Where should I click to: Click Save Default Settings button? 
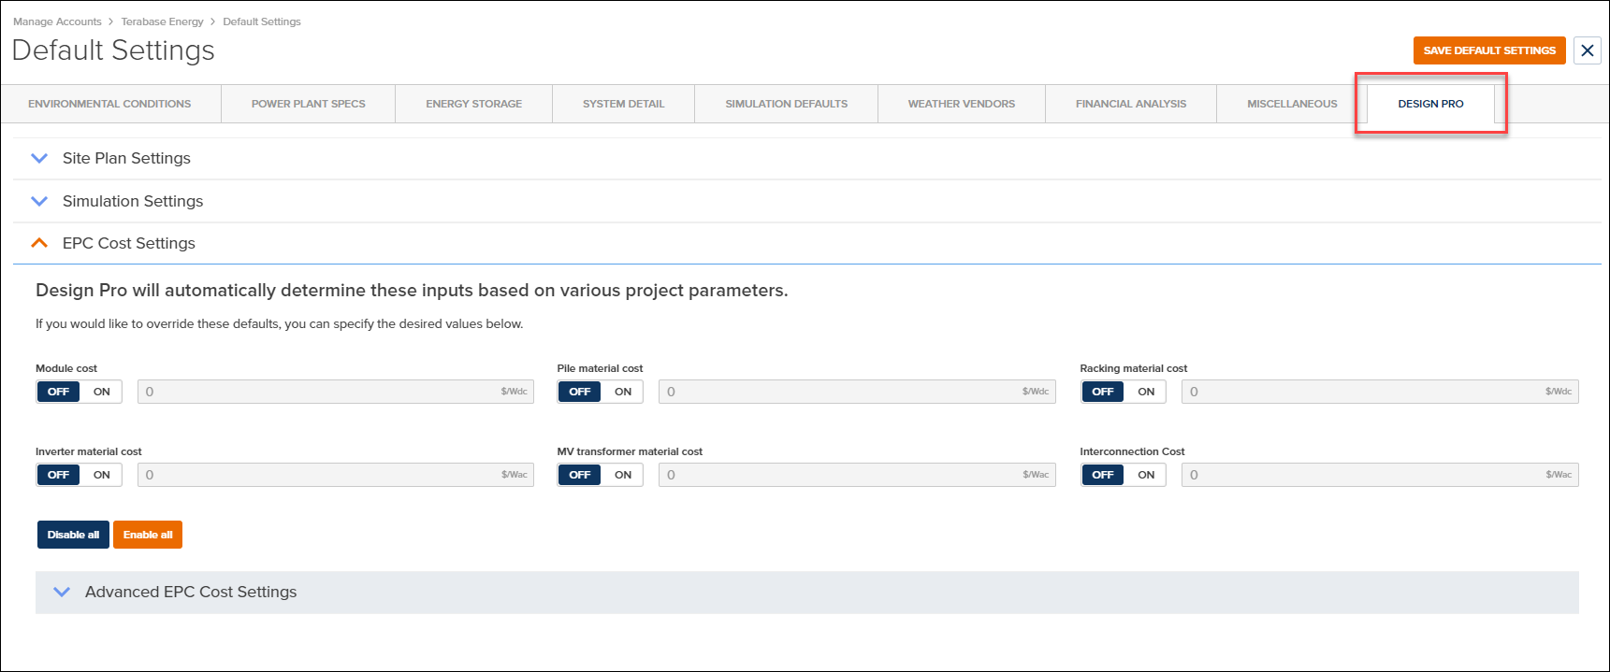(1489, 50)
